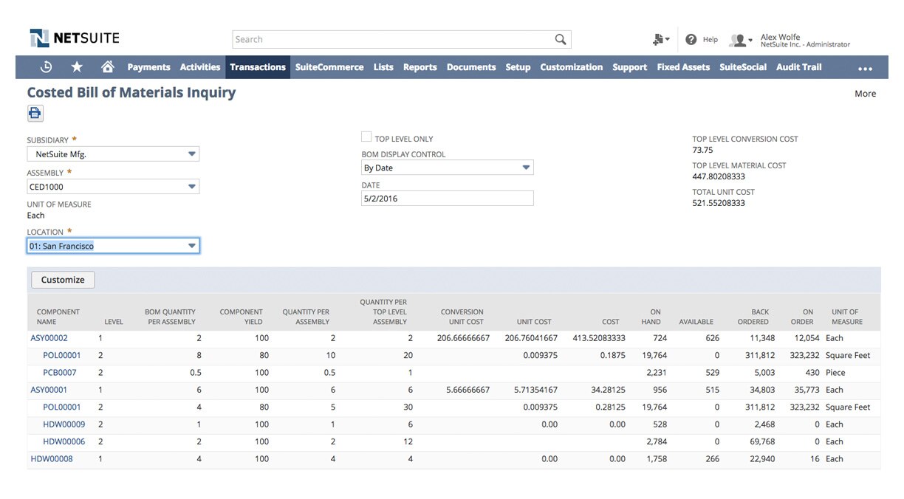The width and height of the screenshot is (904, 499).
Task: Click the Customize button
Action: coord(63,280)
